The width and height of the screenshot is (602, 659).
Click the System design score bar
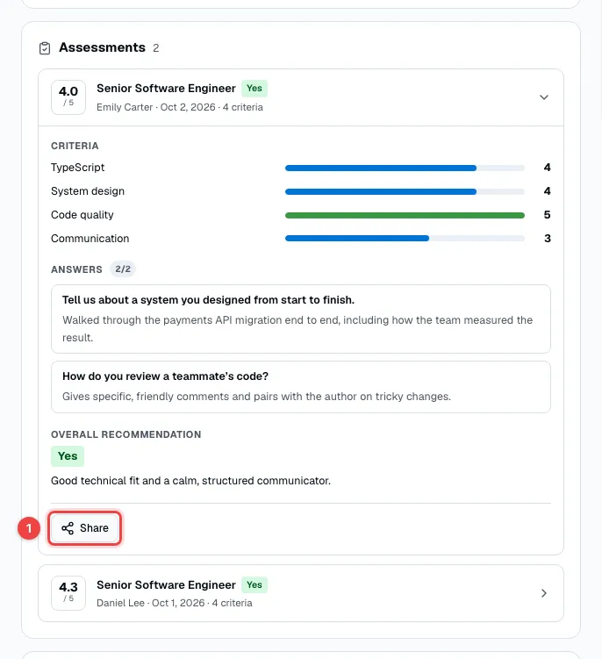[405, 191]
